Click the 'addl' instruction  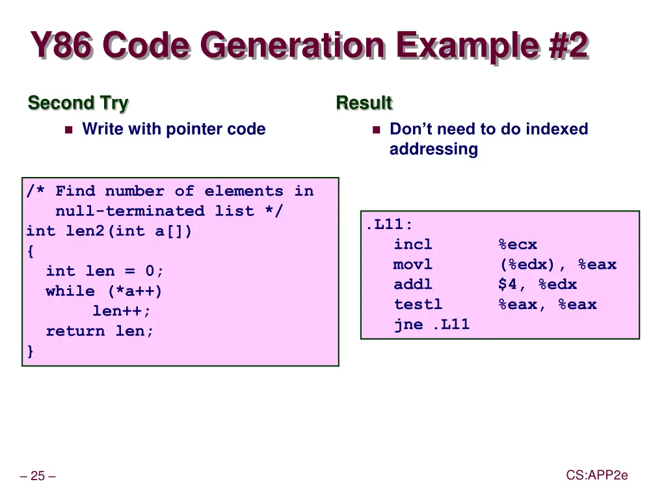[413, 284]
